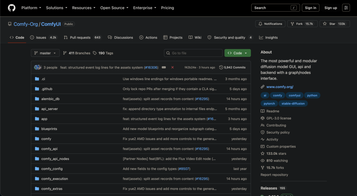Switch to the Code tab
Image resolution: width=357 pixels, height=196 pixels.
(x=17, y=38)
